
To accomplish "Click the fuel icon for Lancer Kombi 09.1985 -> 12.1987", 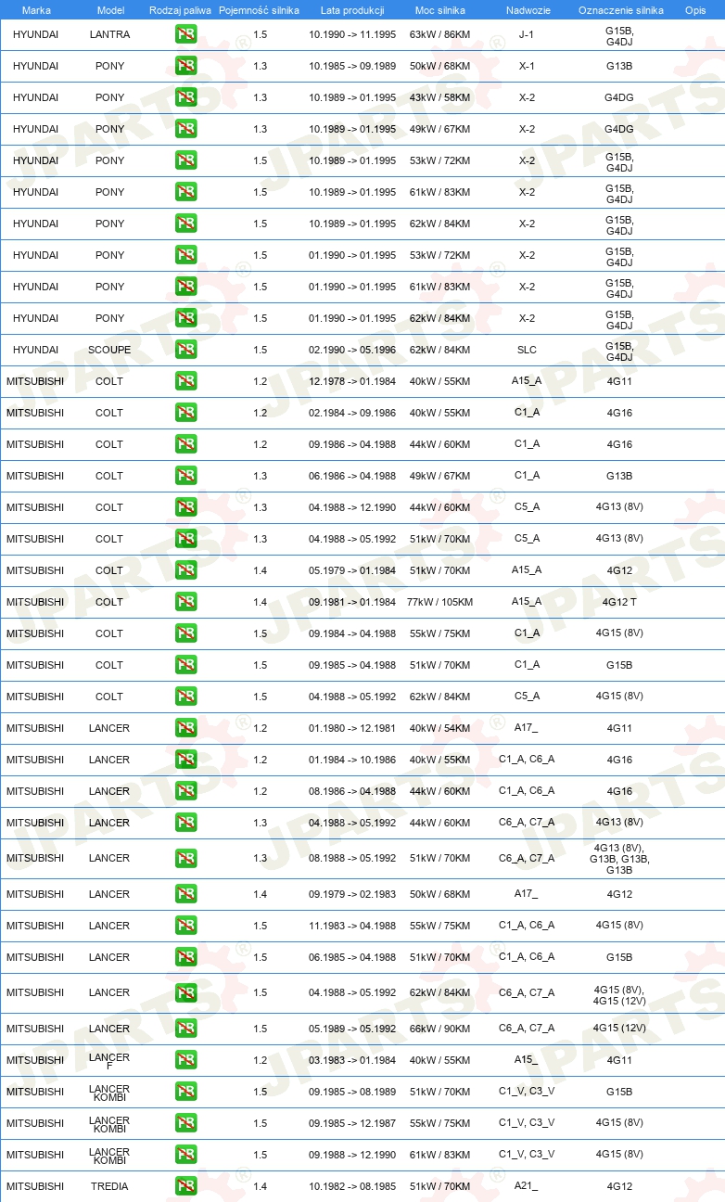I will [185, 1124].
